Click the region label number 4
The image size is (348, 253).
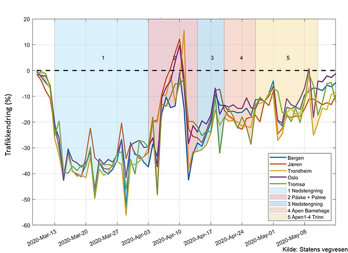coord(241,58)
